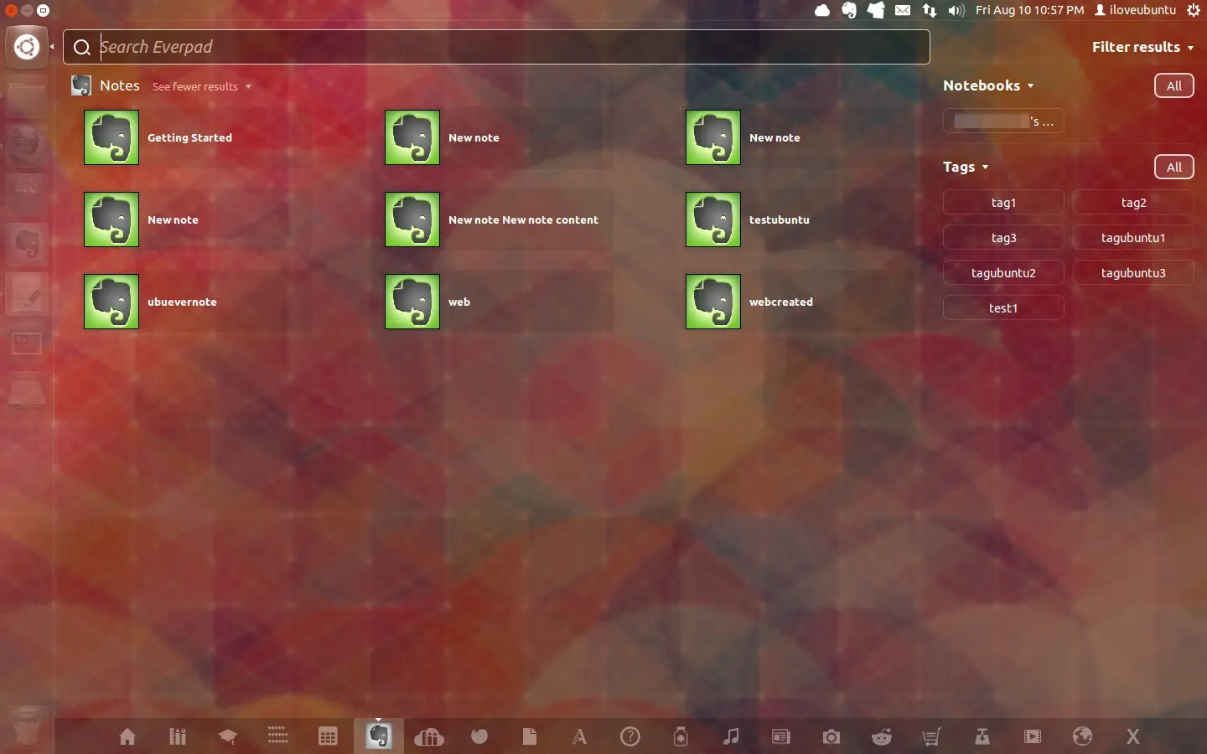Open the Fonts letter A lens

tap(580, 736)
